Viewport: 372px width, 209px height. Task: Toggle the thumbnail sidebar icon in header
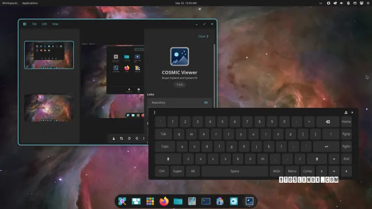tap(24, 24)
